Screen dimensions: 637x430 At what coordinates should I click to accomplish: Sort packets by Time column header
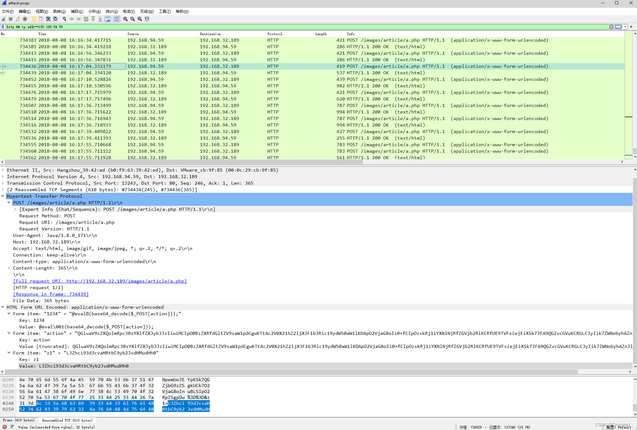pos(82,34)
